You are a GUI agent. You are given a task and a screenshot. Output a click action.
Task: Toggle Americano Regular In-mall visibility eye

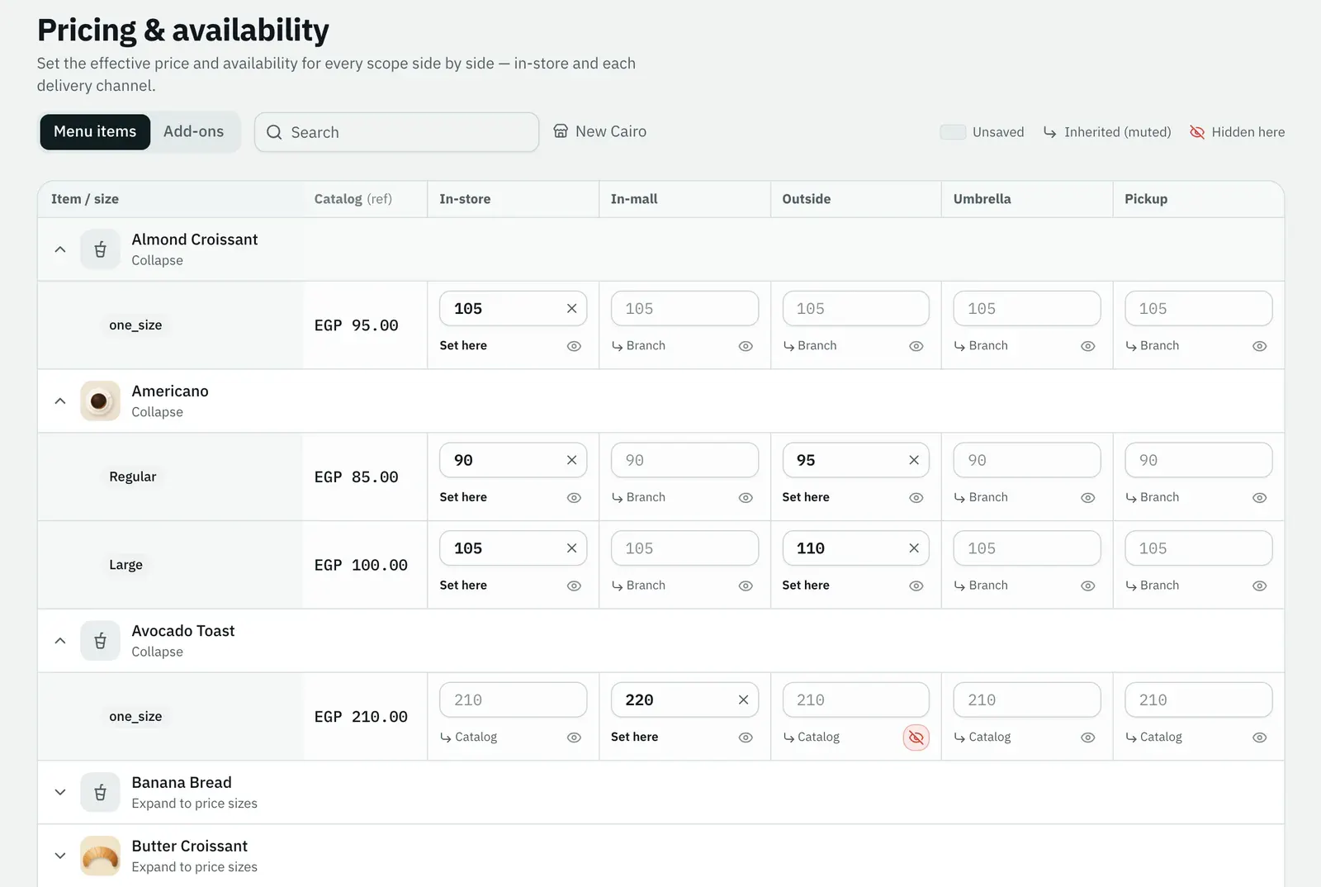(x=746, y=498)
